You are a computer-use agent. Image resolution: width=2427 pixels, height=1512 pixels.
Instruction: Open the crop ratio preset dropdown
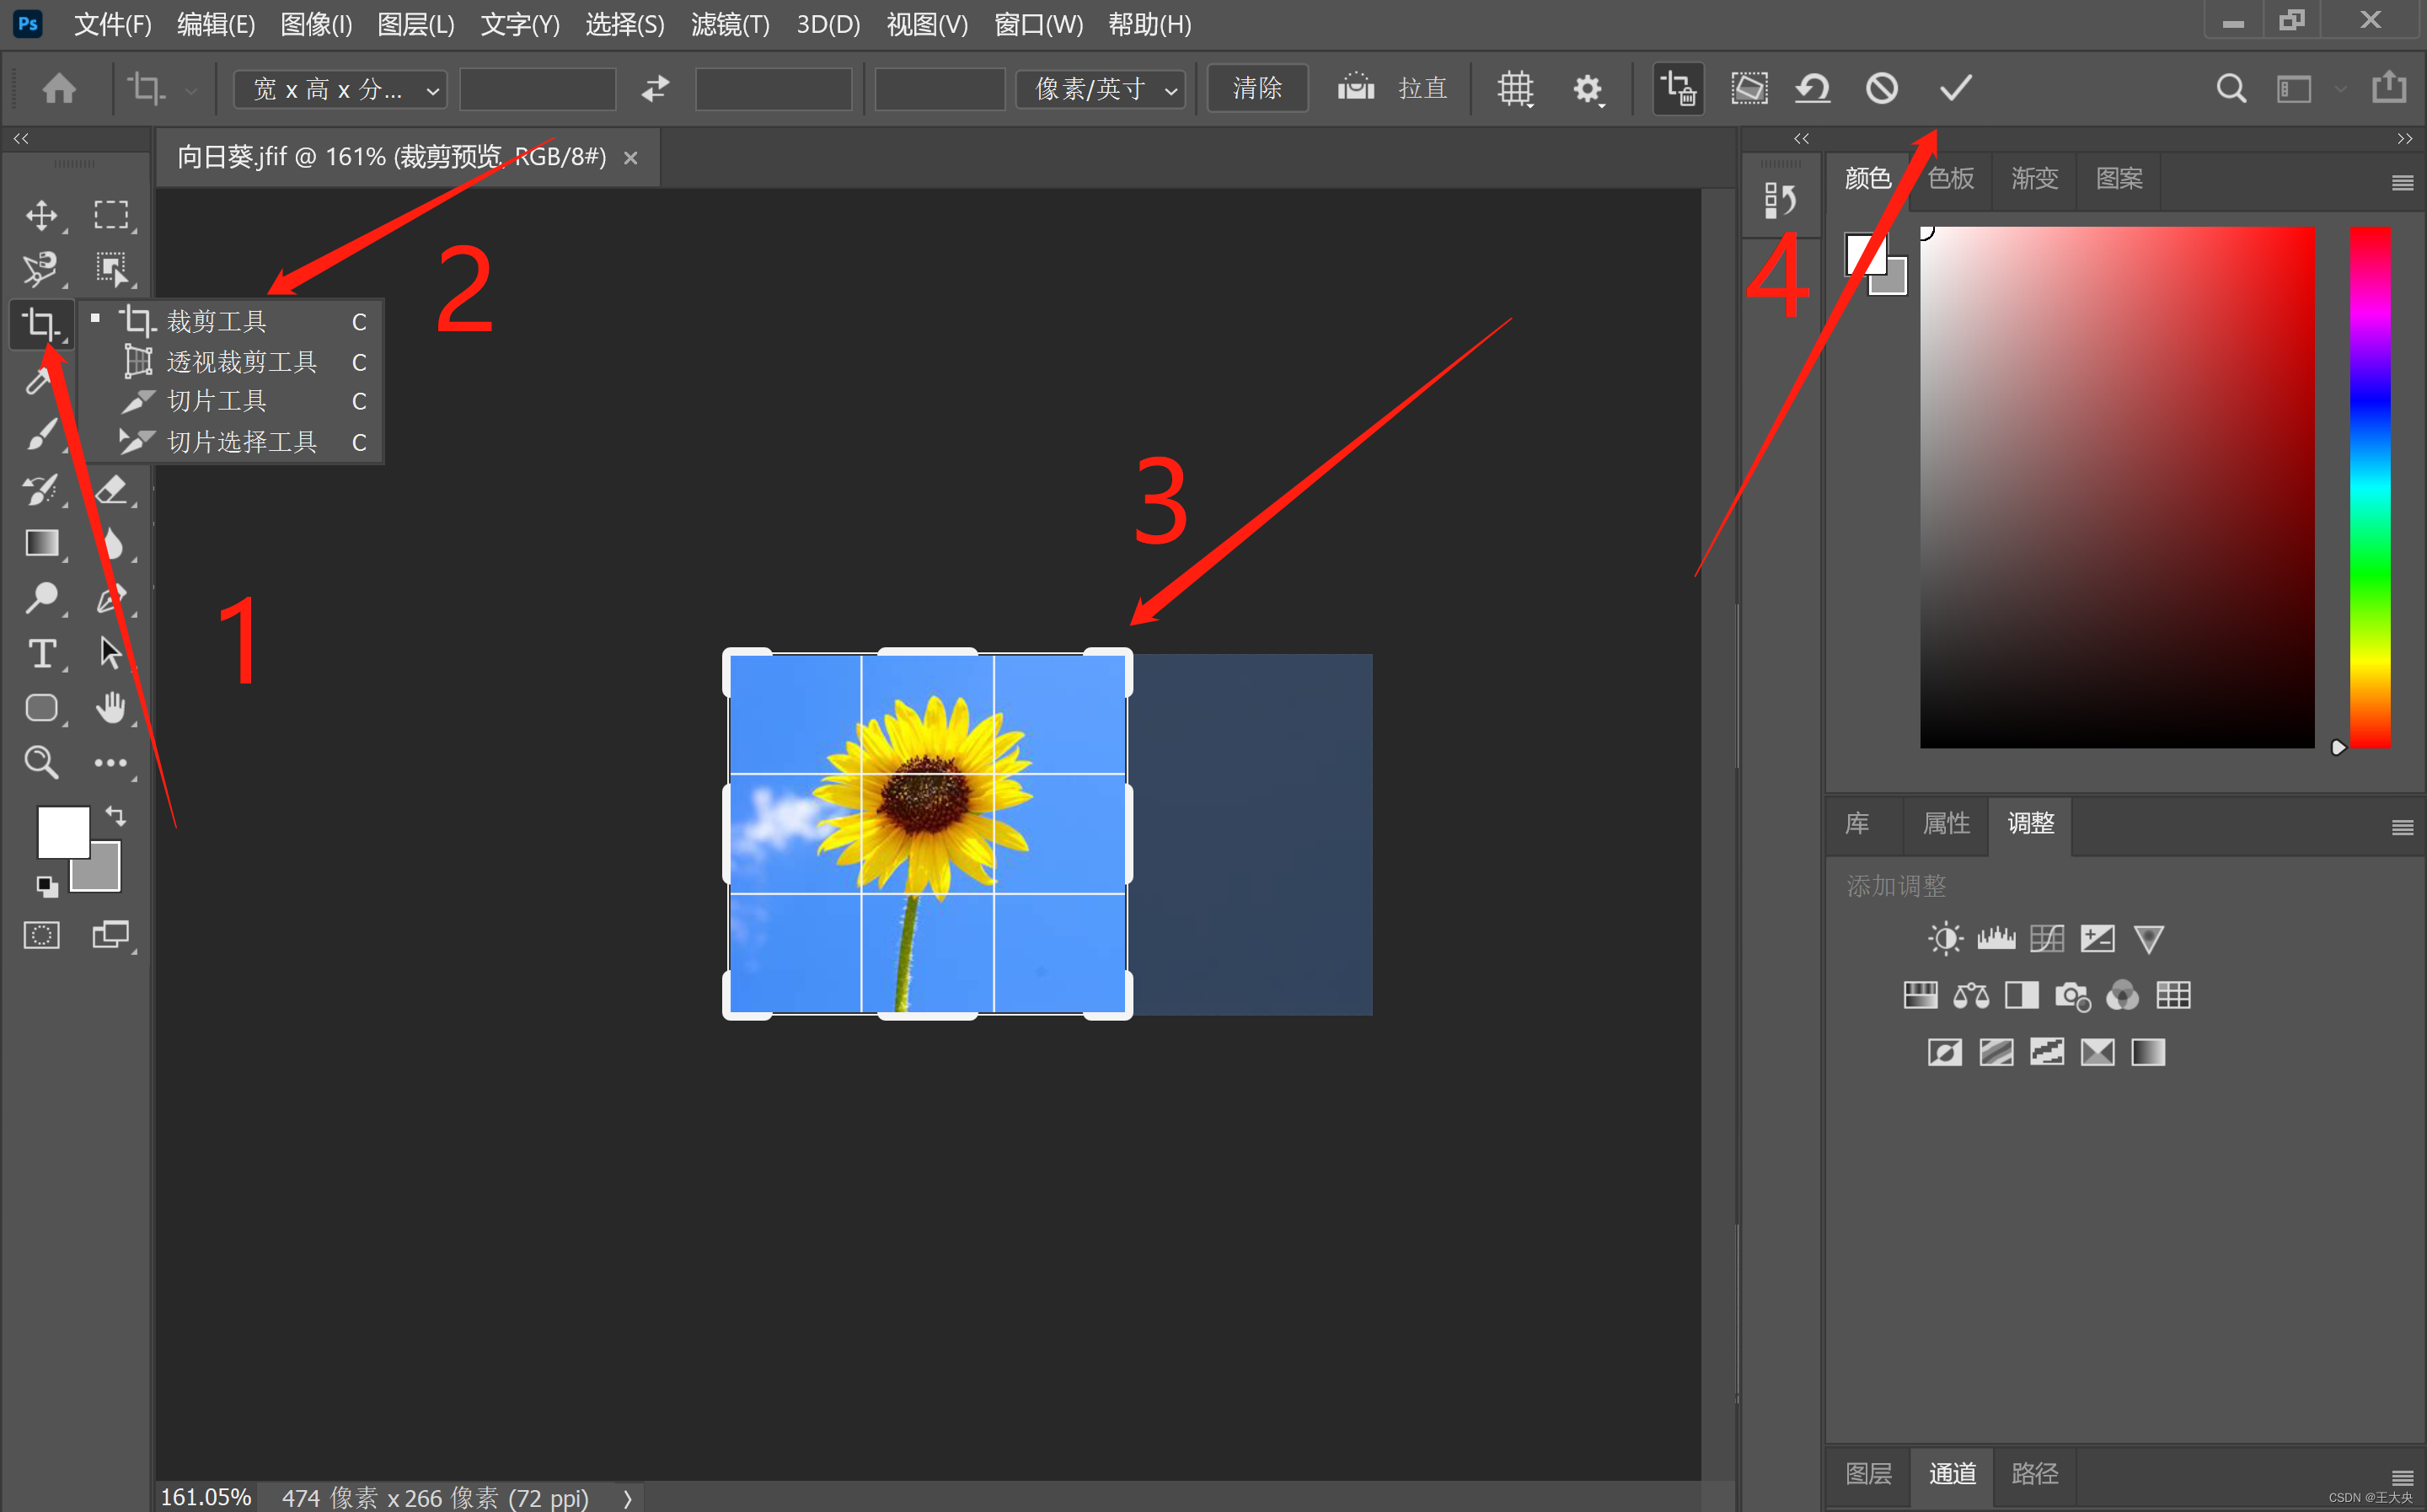pyautogui.click(x=340, y=90)
